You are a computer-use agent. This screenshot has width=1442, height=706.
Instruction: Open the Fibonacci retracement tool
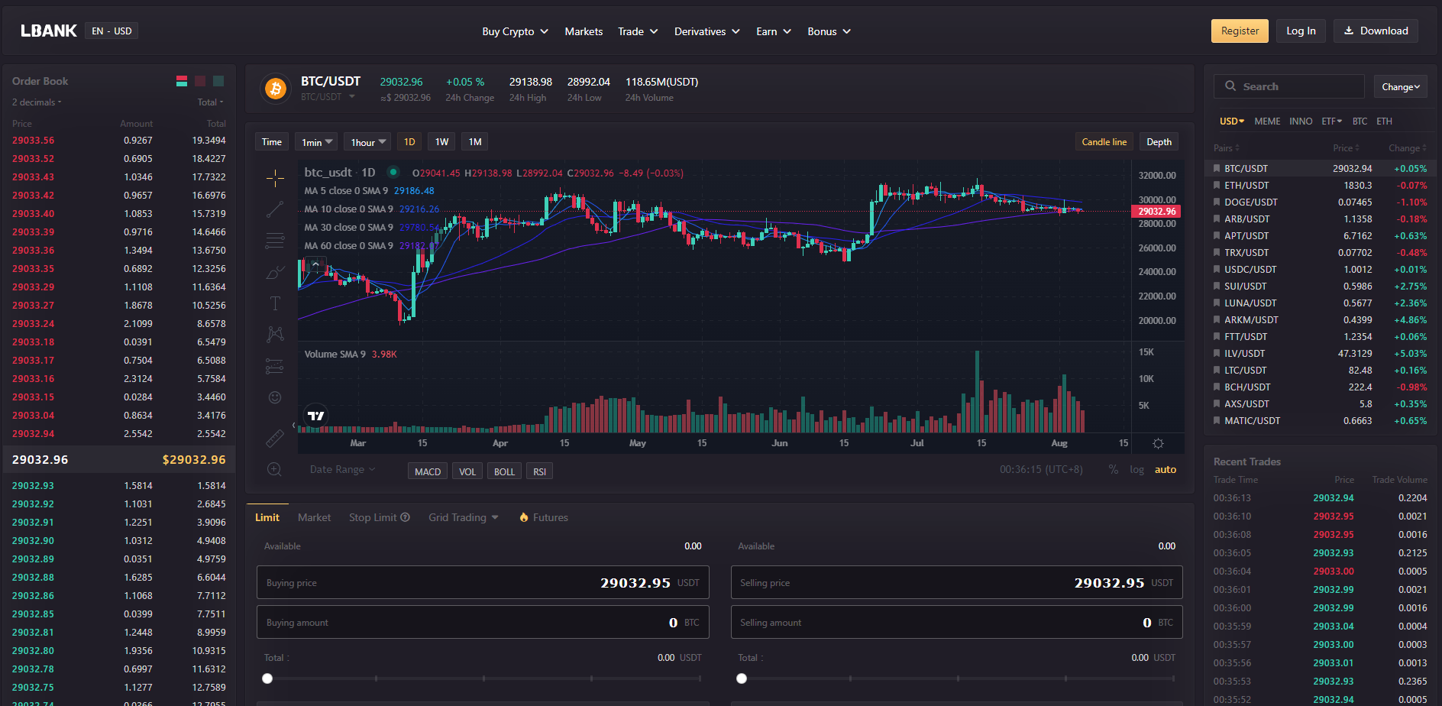pos(275,241)
